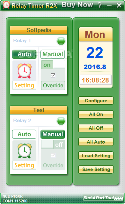Click the day number 22
Image resolution: width=125 pixels, height=204 pixels.
[95, 53]
